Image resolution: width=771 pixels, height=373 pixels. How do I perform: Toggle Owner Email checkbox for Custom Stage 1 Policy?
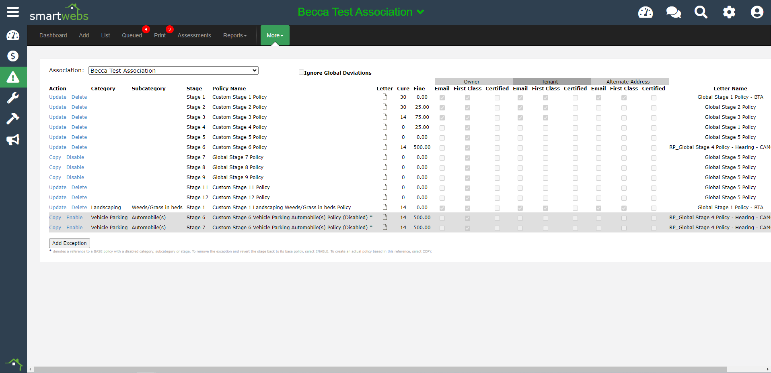click(442, 98)
